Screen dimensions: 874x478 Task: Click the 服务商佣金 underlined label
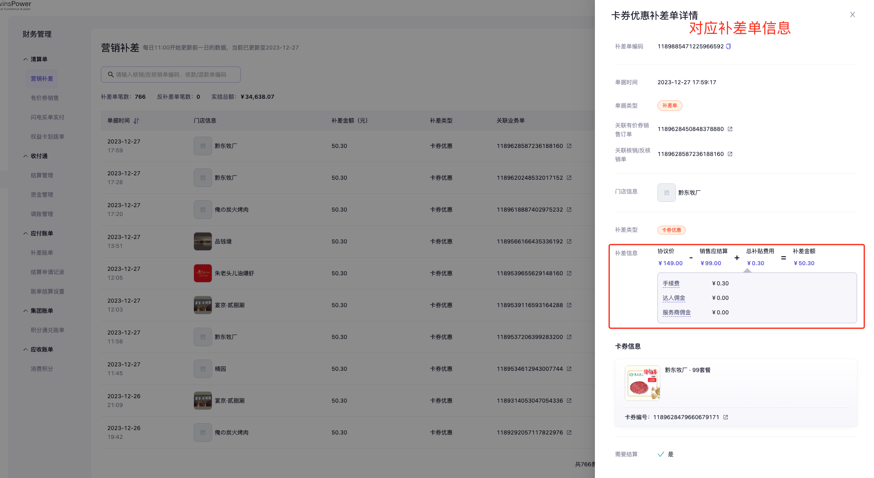click(676, 312)
